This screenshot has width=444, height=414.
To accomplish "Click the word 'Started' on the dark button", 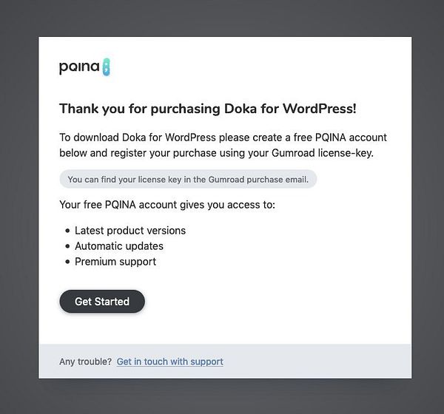I will click(112, 302).
